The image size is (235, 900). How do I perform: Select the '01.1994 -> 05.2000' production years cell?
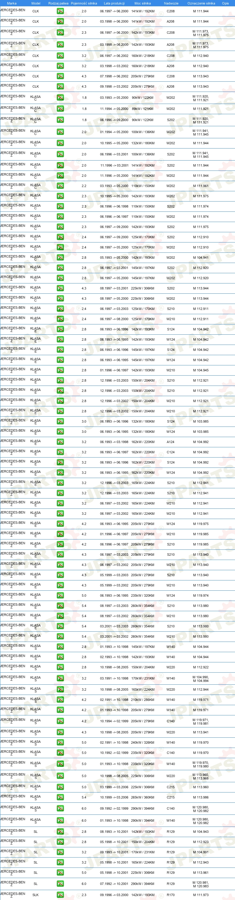tap(114, 132)
